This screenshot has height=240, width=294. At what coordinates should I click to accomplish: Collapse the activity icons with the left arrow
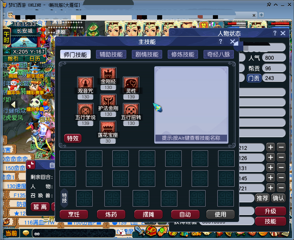click(13, 104)
